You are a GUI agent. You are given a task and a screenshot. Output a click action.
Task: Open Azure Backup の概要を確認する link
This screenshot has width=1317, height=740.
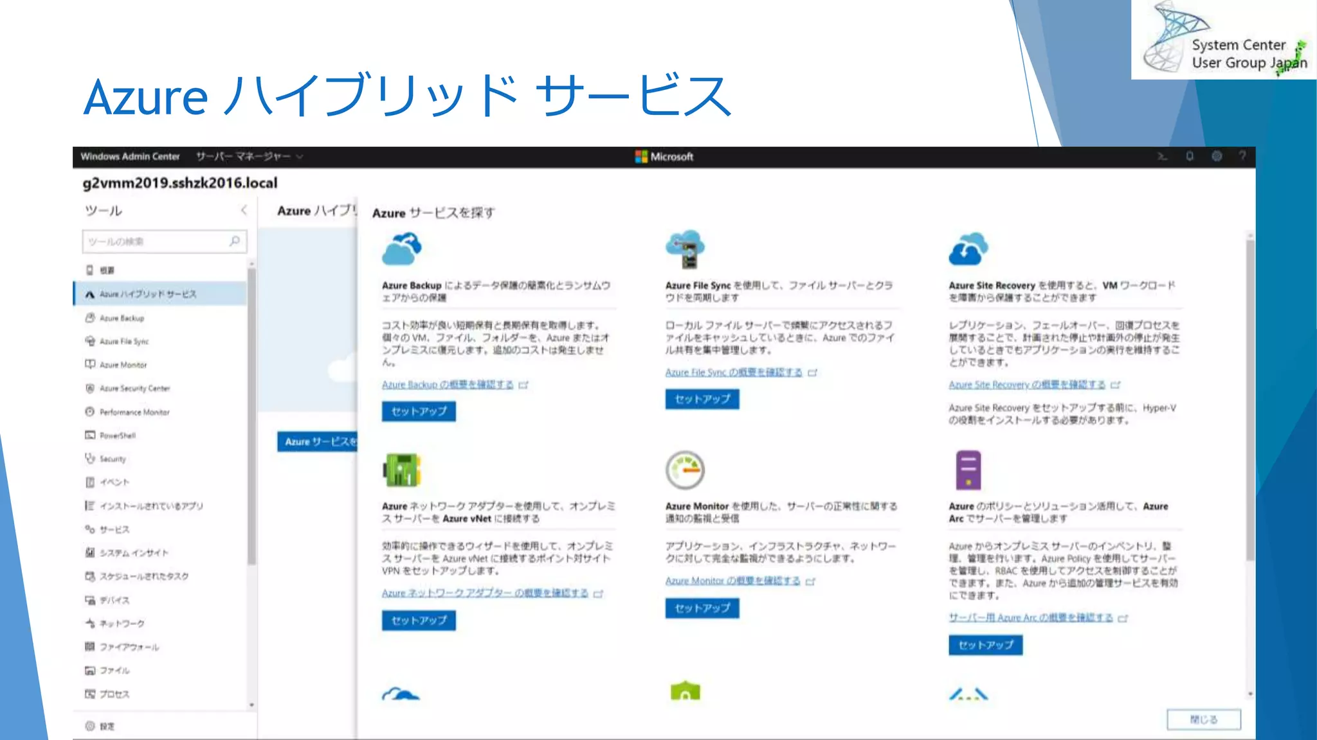tap(448, 384)
